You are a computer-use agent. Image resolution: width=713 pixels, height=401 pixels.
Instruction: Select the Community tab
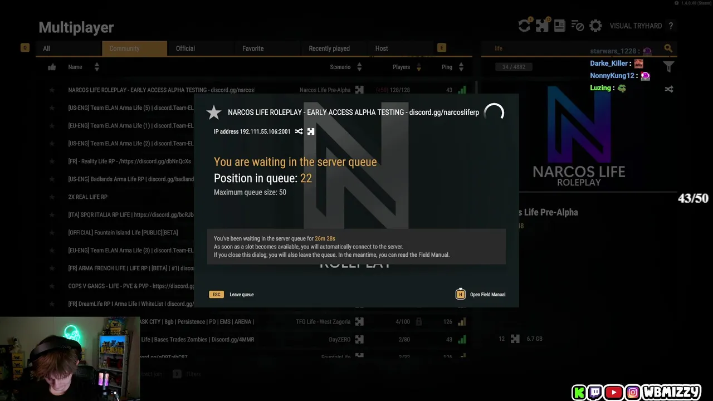[x=134, y=48]
